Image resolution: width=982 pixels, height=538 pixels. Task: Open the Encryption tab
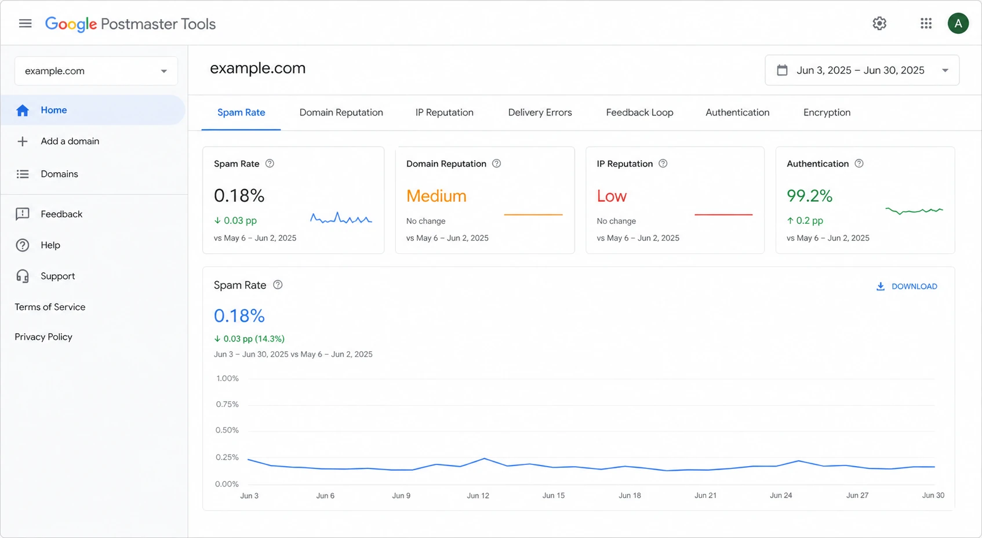point(827,112)
